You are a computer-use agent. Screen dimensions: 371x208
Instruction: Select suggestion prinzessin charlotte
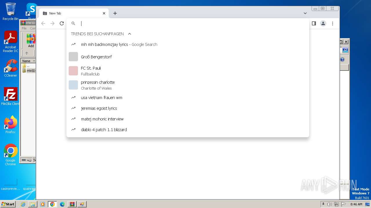coord(188,85)
